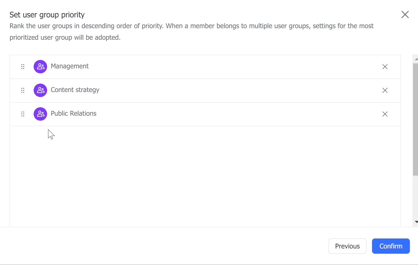Viewport: 418px width, 265px height.
Task: Close the Set user group priority dialog
Action: (x=405, y=14)
